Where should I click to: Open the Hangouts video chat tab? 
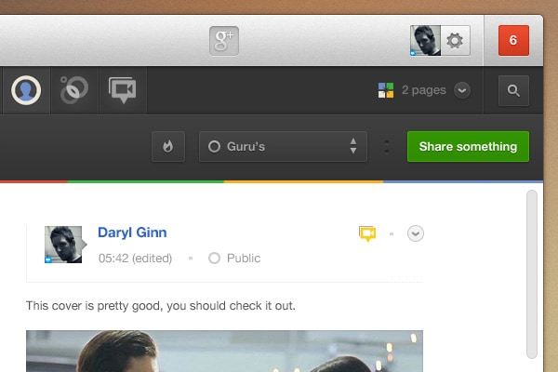(123, 90)
